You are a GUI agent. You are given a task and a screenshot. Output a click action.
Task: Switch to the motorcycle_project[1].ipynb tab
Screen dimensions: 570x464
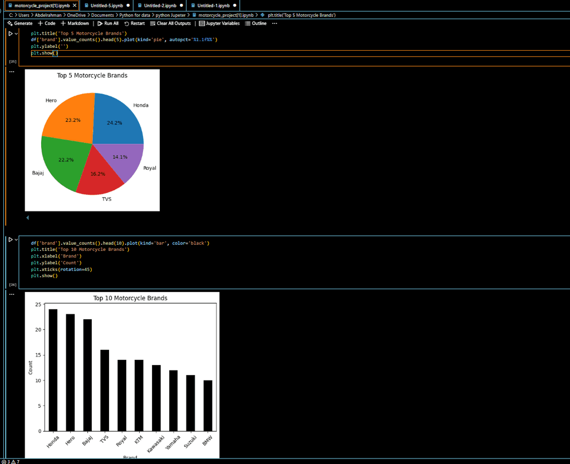click(42, 6)
